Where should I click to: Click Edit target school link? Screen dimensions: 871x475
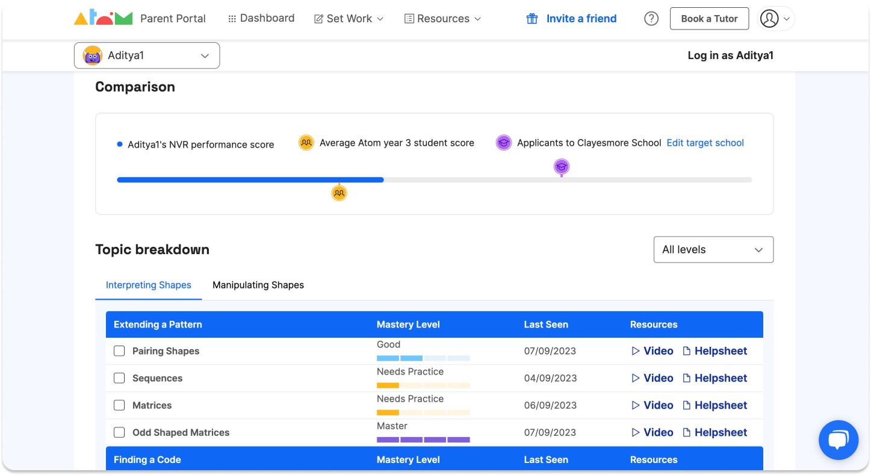coord(704,143)
